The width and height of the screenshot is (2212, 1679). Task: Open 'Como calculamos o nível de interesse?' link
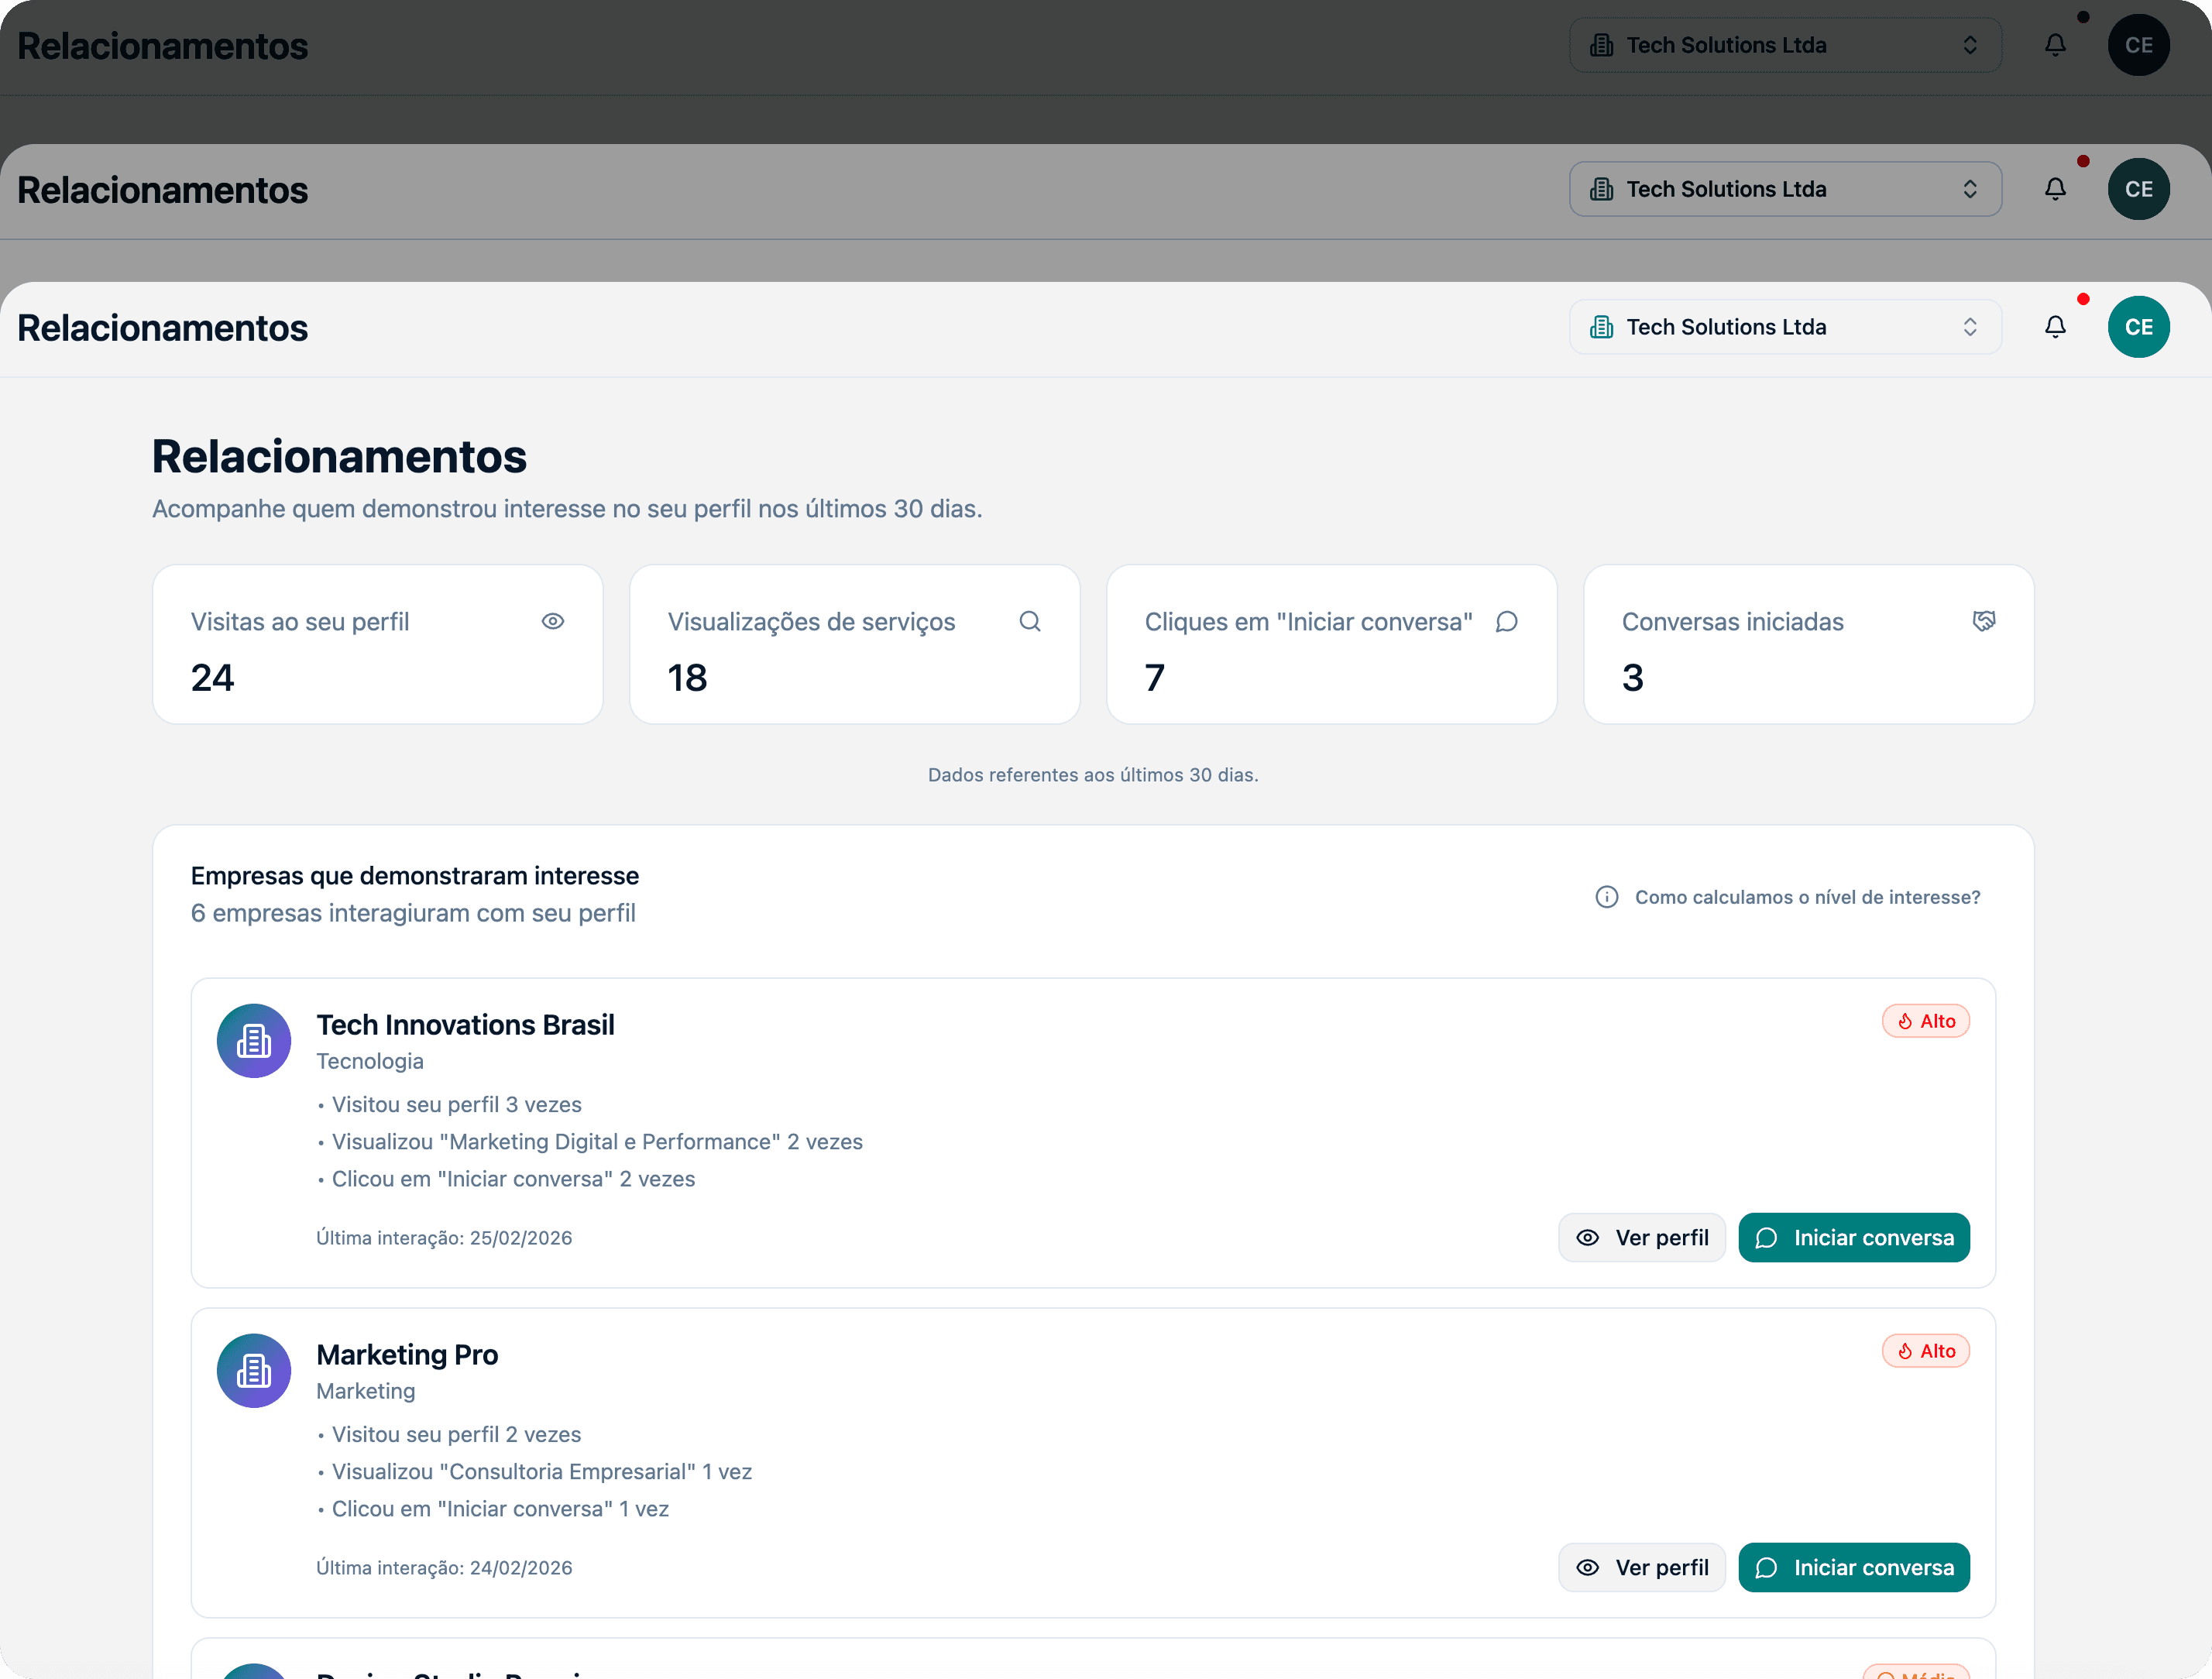coord(1807,897)
